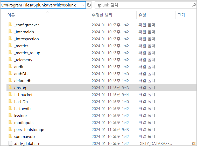Click the hashDb folder icon
Image resolution: width=197 pixels, height=146 pixels.
click(x=10, y=102)
